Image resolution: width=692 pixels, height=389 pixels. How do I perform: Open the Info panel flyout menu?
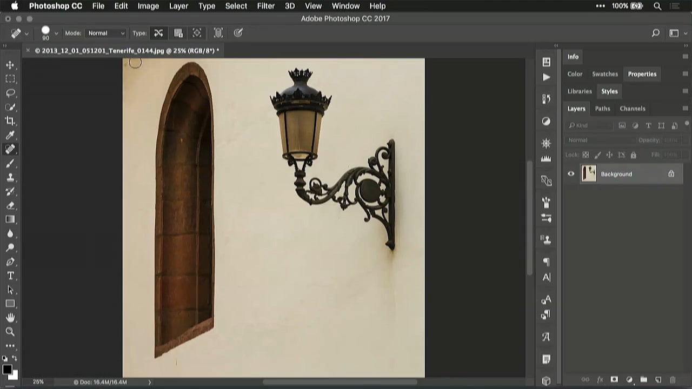coord(686,57)
